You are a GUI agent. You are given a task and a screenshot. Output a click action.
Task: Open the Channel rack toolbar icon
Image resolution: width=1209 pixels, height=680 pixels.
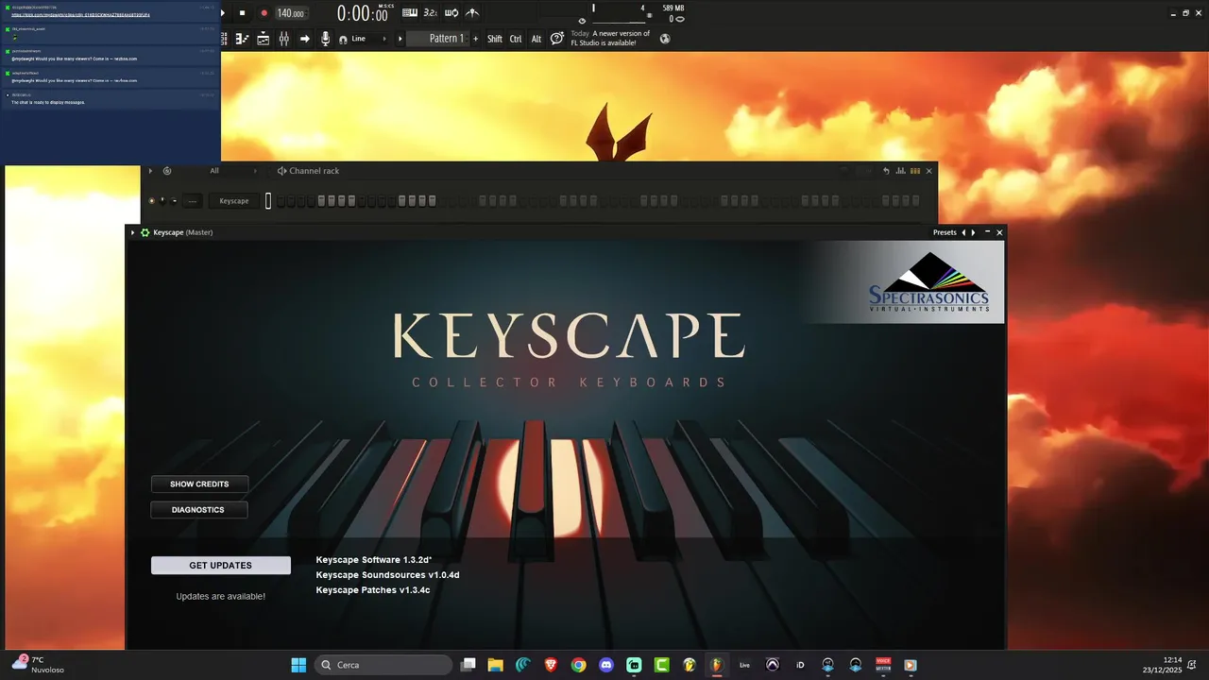[x=263, y=39]
